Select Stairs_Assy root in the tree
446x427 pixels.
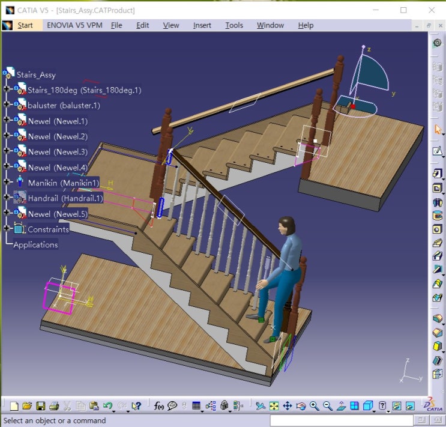pyautogui.click(x=36, y=75)
